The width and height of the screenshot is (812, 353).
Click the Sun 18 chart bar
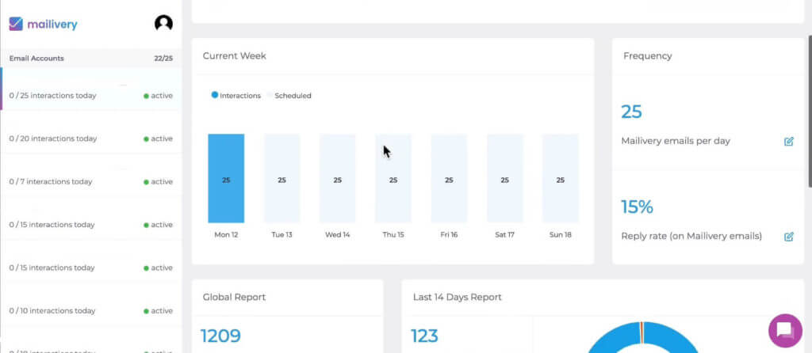tap(560, 179)
